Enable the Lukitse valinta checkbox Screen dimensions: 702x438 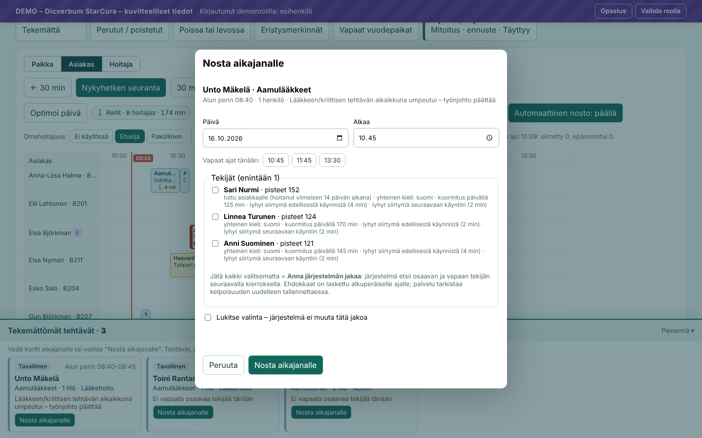click(208, 317)
